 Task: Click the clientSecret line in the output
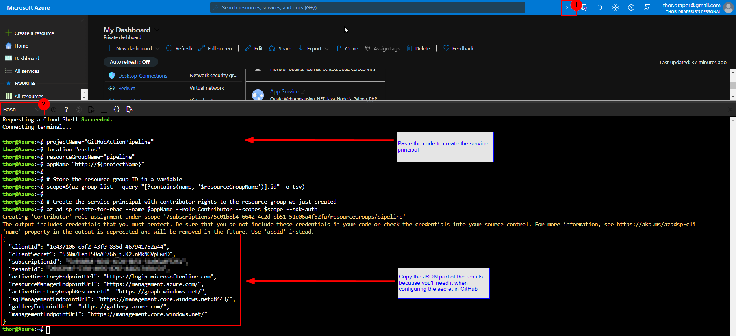point(92,254)
